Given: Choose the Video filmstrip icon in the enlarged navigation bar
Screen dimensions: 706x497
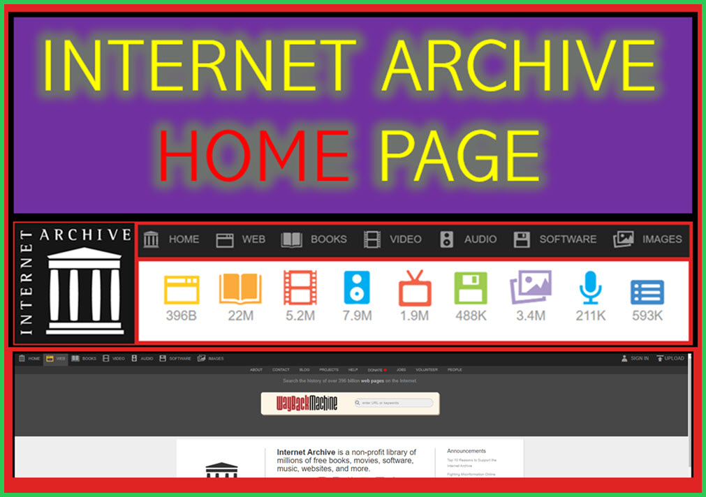Looking at the screenshot, I should [372, 239].
